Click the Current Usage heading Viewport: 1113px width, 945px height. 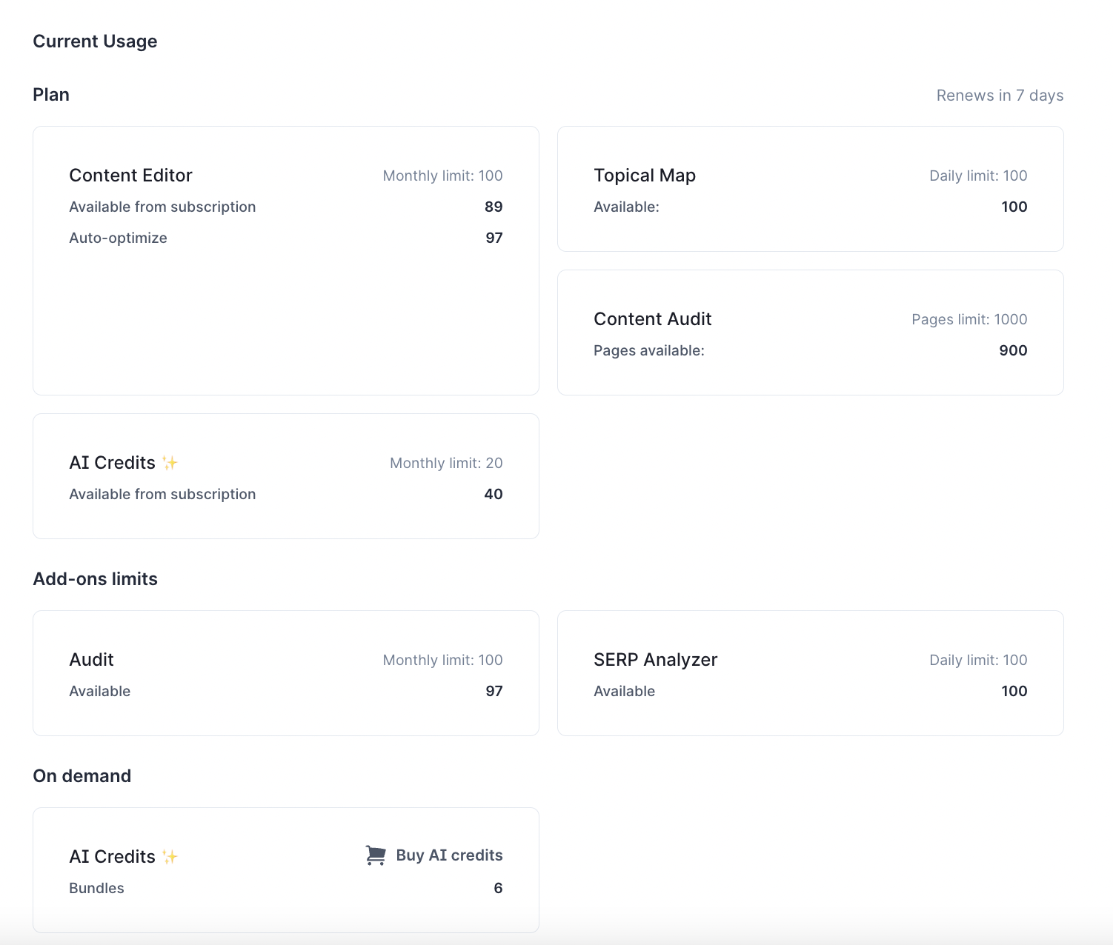[x=95, y=41]
